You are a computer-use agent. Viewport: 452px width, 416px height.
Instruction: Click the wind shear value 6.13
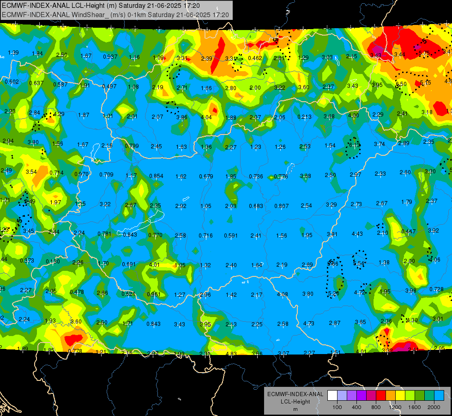click(x=355, y=145)
